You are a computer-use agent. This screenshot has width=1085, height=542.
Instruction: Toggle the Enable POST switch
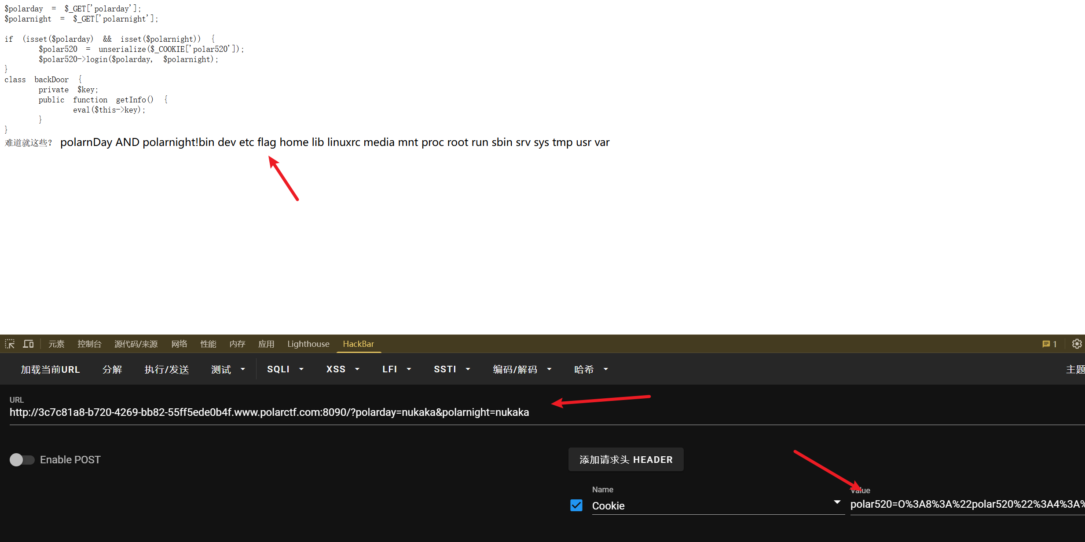coord(22,460)
